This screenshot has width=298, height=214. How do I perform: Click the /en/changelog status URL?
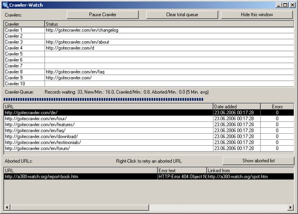coord(82,30)
